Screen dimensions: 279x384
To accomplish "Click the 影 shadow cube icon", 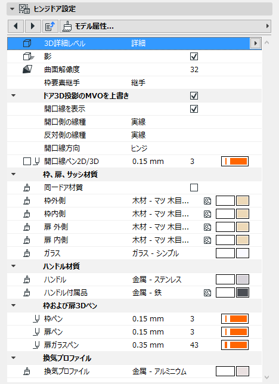I will [29, 57].
